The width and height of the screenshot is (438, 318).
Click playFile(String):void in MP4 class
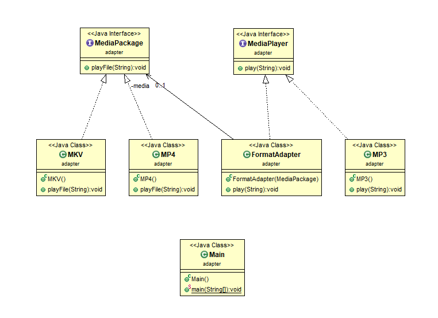click(167, 189)
